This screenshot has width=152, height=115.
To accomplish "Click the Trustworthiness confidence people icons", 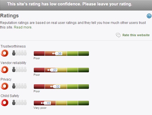I will click(x=19, y=53).
